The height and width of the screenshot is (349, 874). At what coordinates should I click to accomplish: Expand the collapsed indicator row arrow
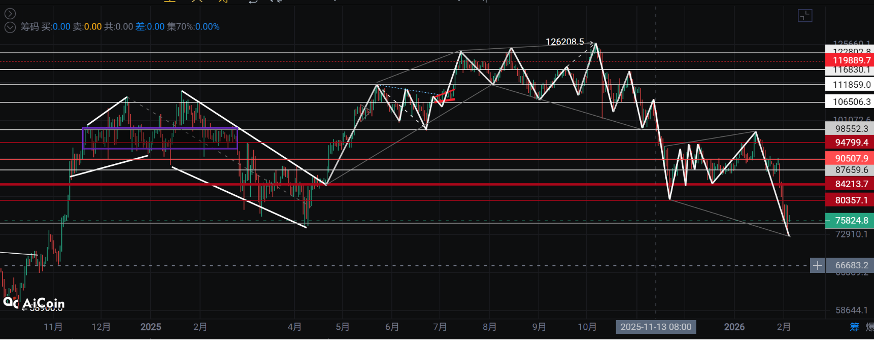[x=10, y=14]
